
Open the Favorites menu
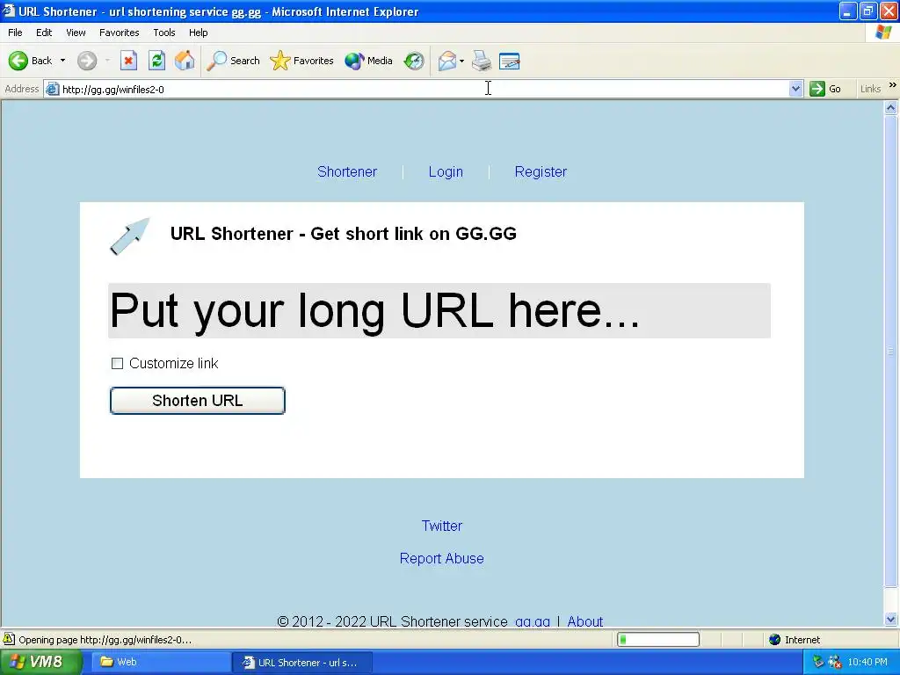point(119,33)
